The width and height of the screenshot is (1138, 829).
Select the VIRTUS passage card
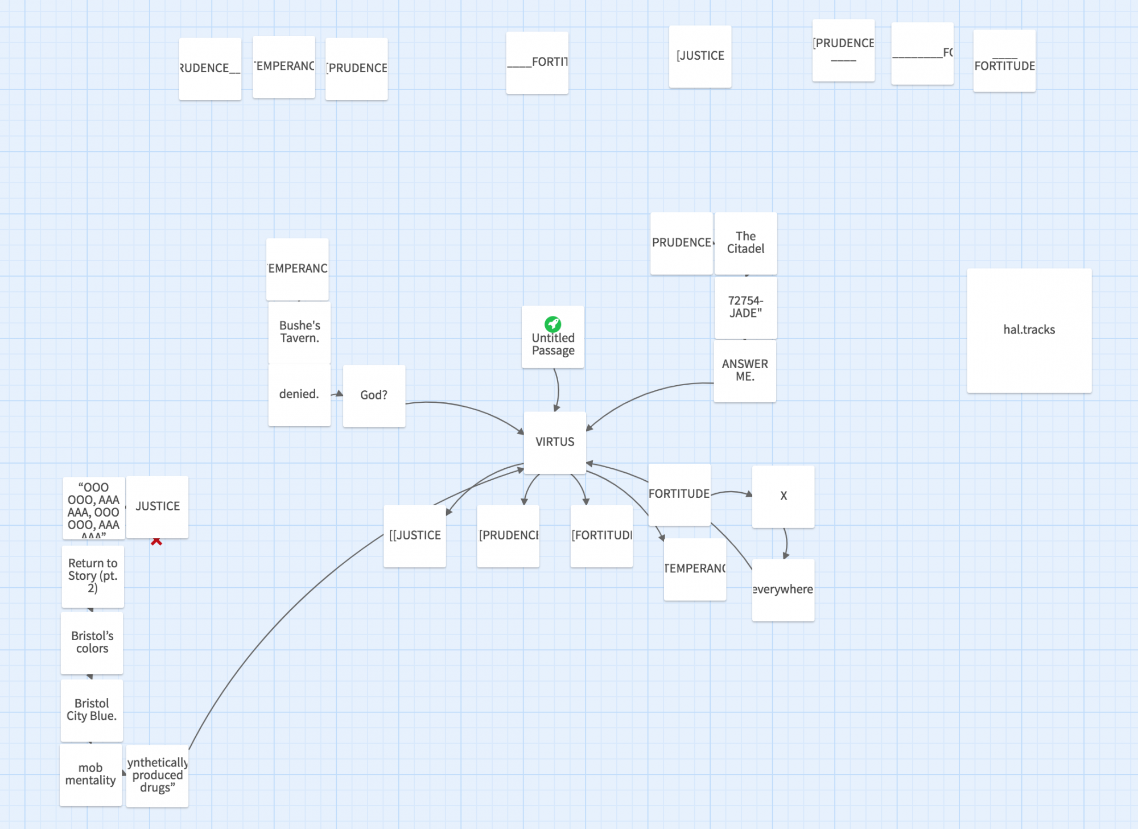(555, 443)
